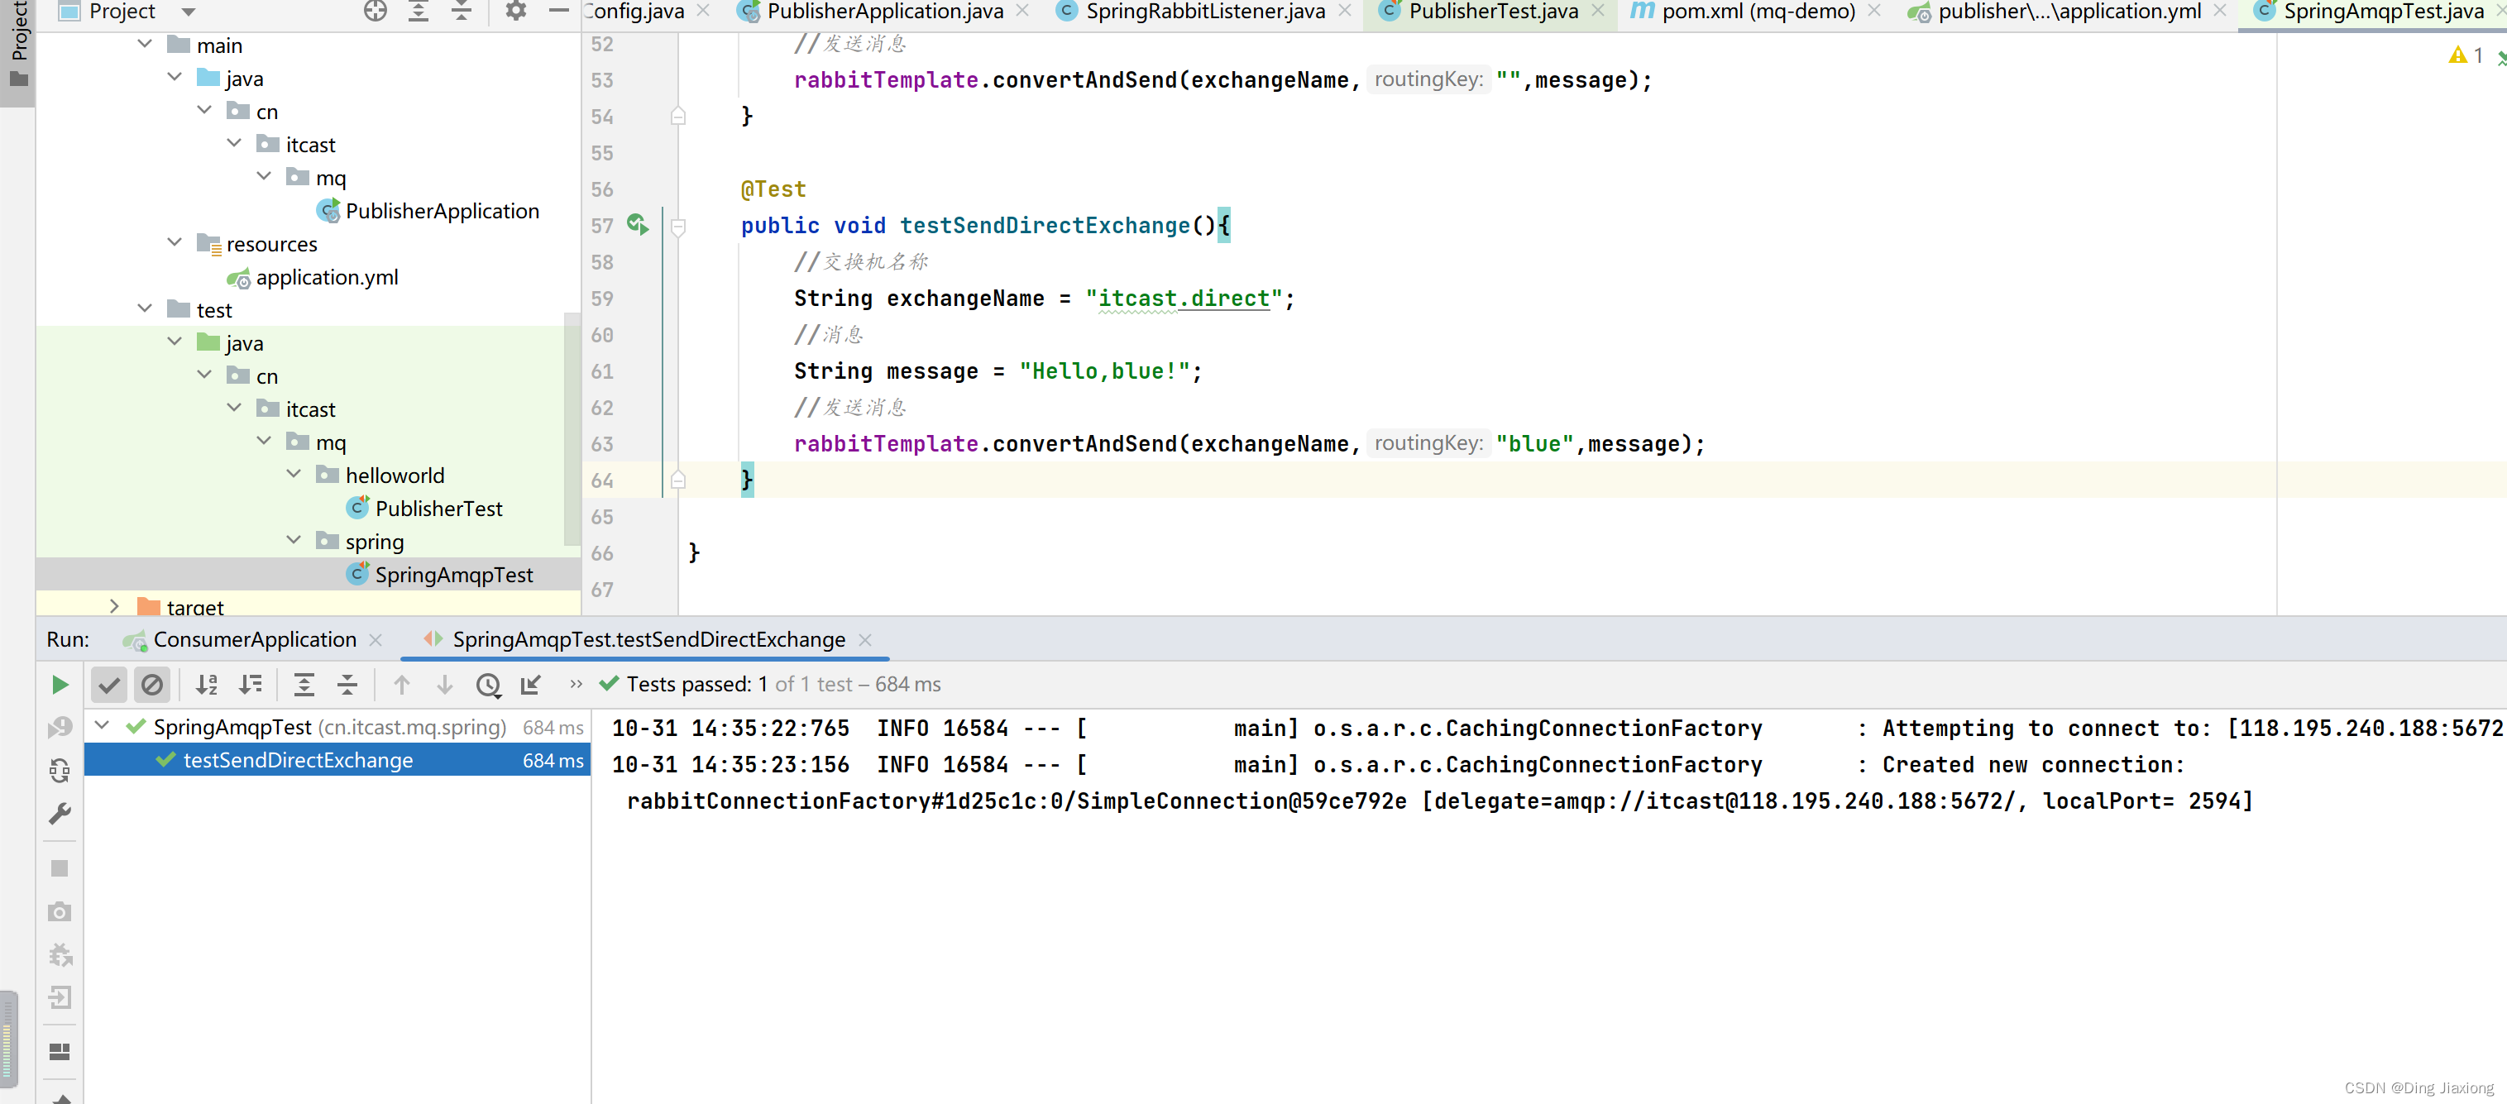Show more toolbar actions chevron
Viewport: 2507px width, 1104px height.
577,684
